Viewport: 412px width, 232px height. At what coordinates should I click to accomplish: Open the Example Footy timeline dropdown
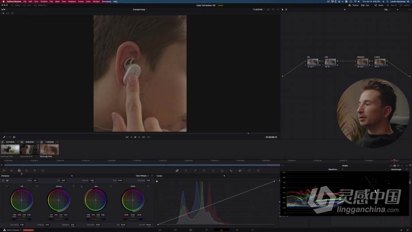click(x=140, y=9)
